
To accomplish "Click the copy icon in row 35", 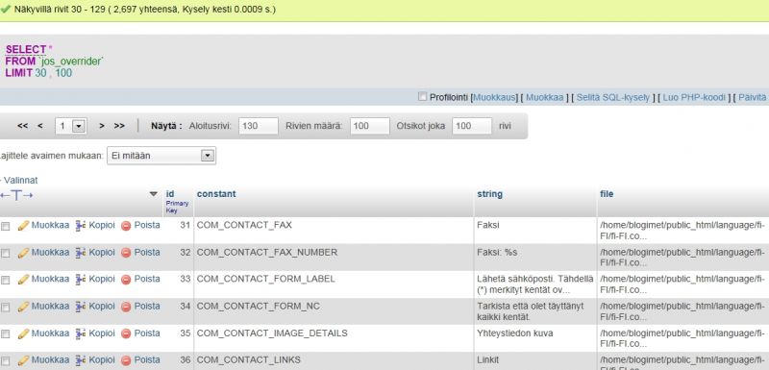I will coord(80,333).
